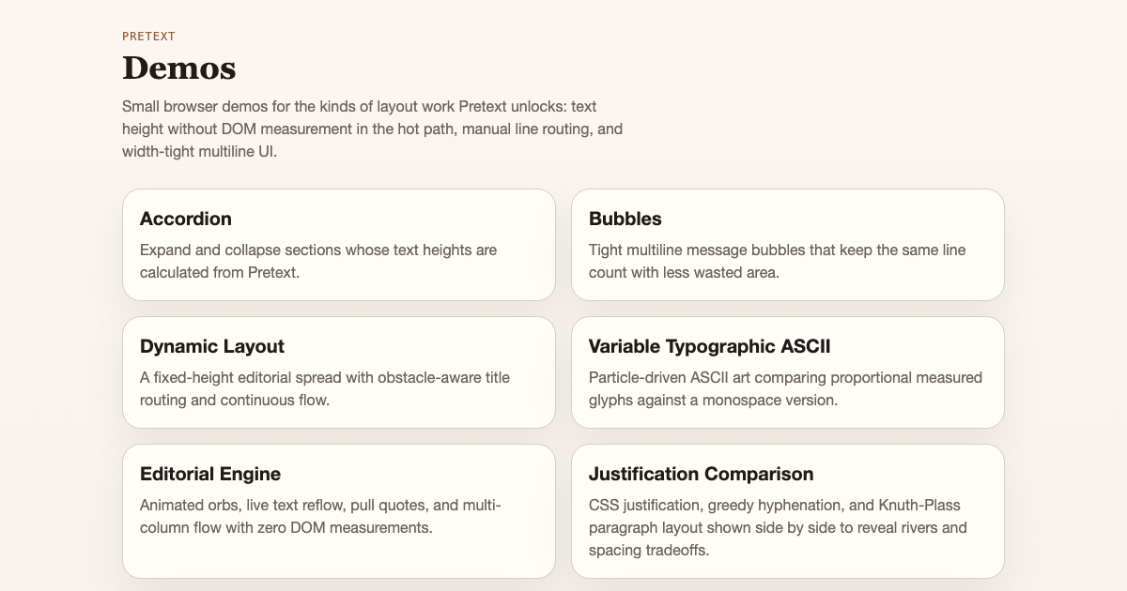This screenshot has width=1127, height=591.
Task: Click 'count with less wasted area' text
Action: click(684, 273)
